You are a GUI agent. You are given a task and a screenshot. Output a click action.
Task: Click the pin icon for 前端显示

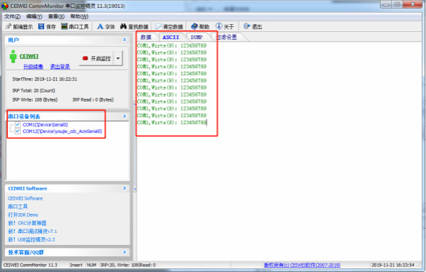[x=9, y=26]
